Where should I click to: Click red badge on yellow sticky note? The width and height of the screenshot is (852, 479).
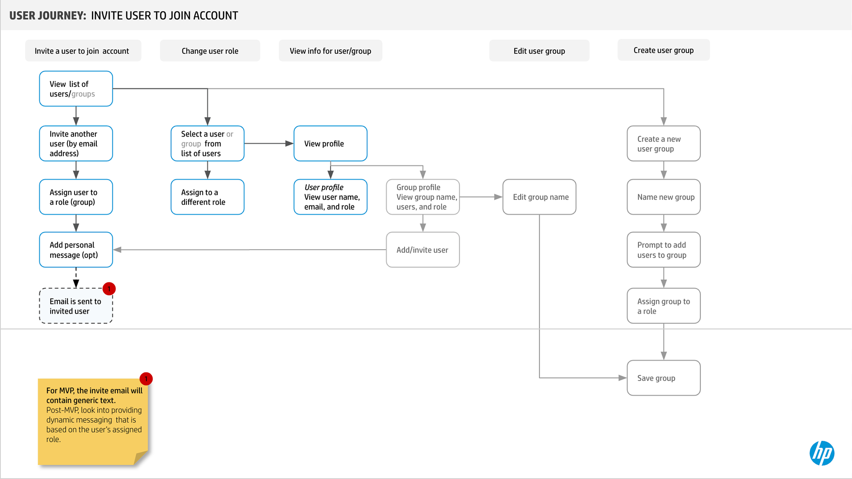146,379
